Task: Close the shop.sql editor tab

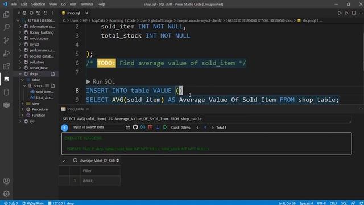Action: [x=86, y=13]
